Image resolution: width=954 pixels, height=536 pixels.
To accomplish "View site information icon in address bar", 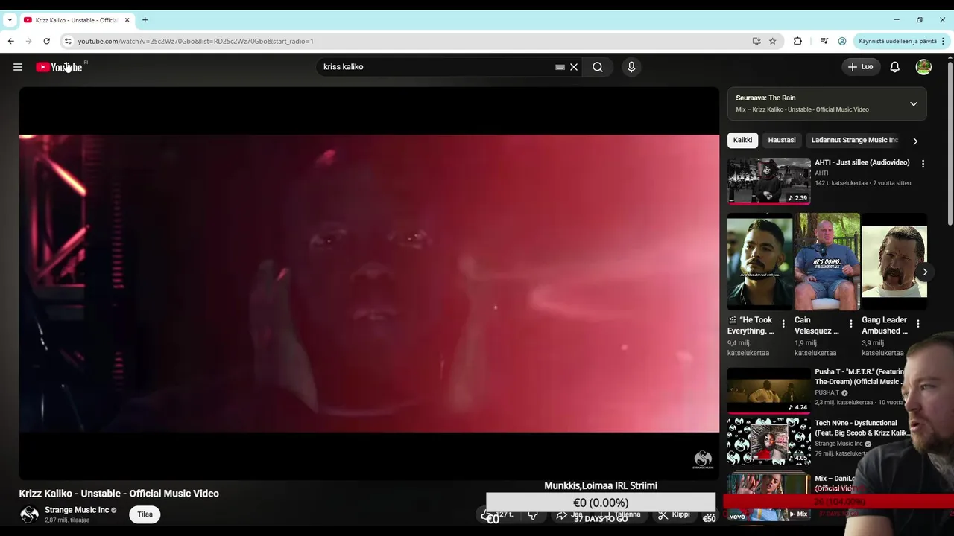I will click(x=68, y=41).
